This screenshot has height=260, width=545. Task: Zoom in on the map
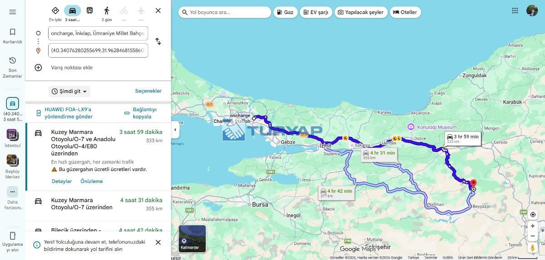point(533,226)
